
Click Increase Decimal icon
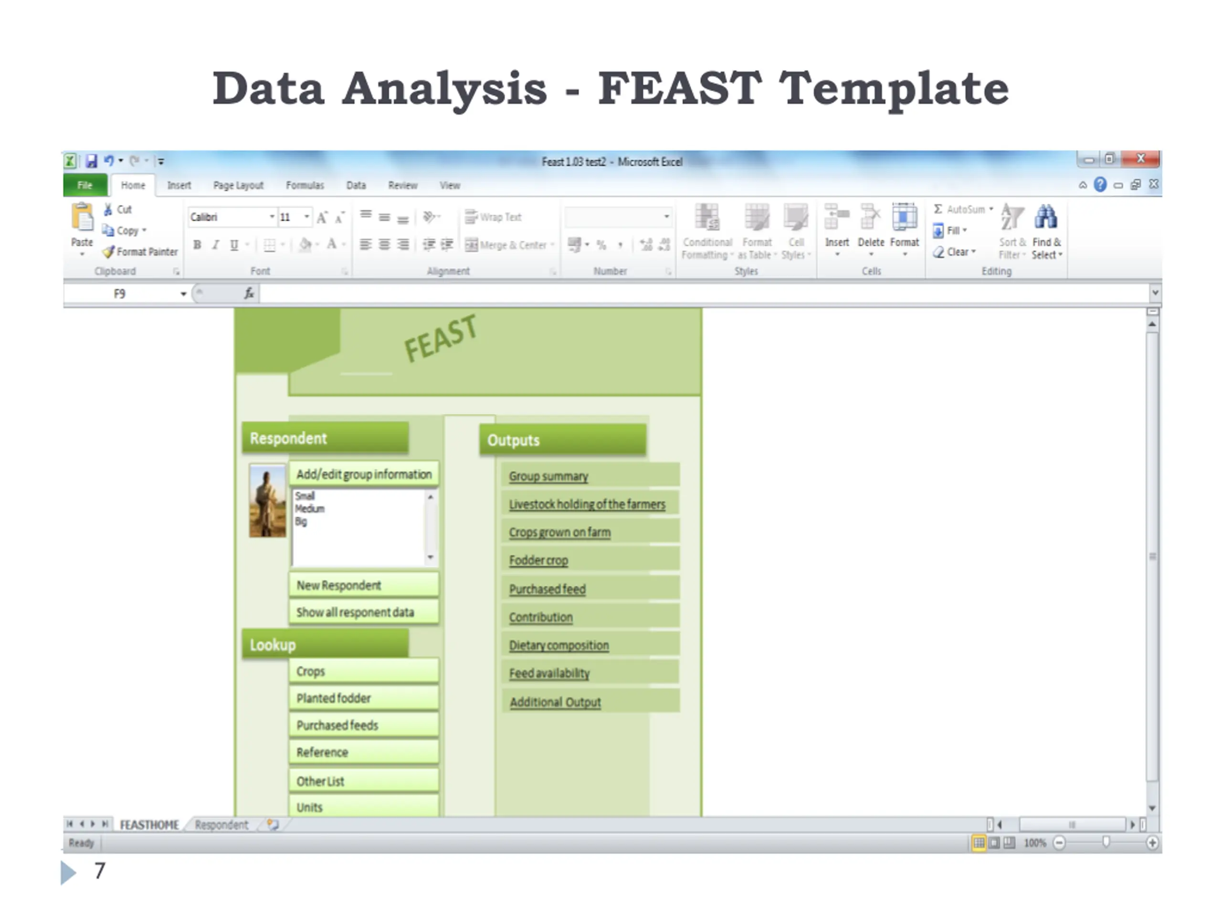pyautogui.click(x=646, y=245)
